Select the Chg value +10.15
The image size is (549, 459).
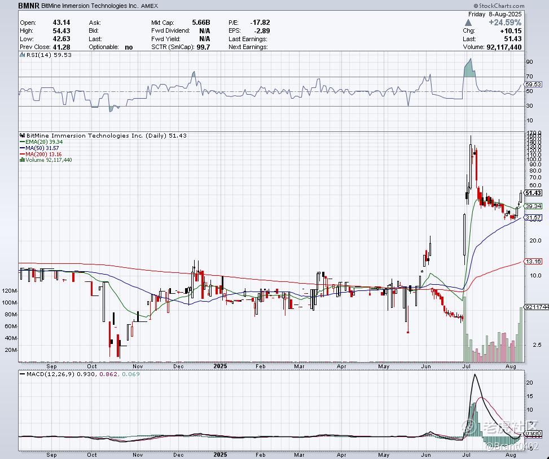(511, 31)
